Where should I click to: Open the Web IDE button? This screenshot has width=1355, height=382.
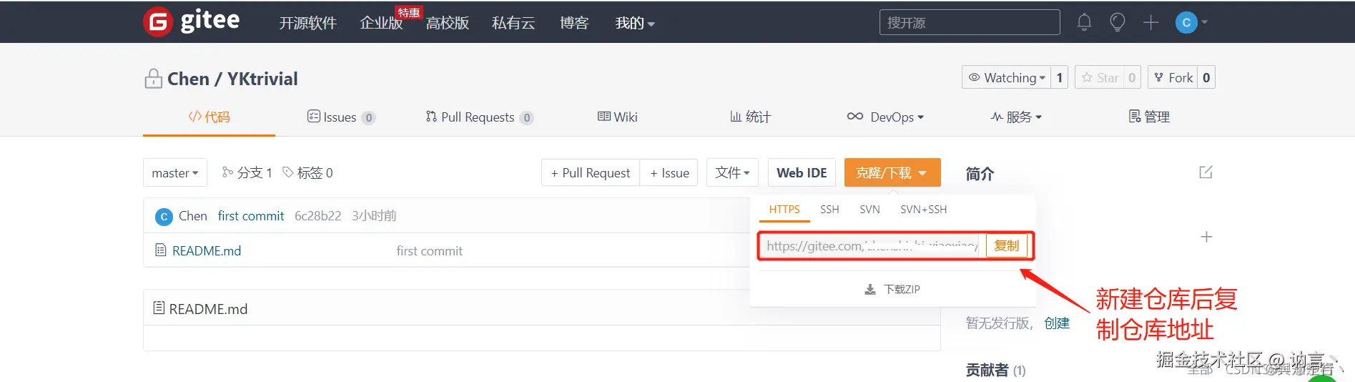point(802,172)
